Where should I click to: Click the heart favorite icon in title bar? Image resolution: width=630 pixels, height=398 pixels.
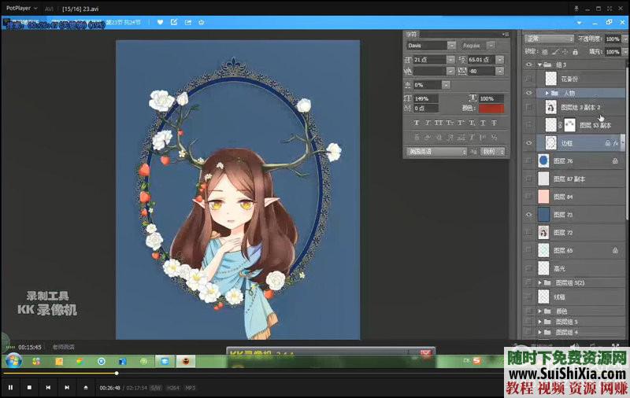tap(160, 22)
